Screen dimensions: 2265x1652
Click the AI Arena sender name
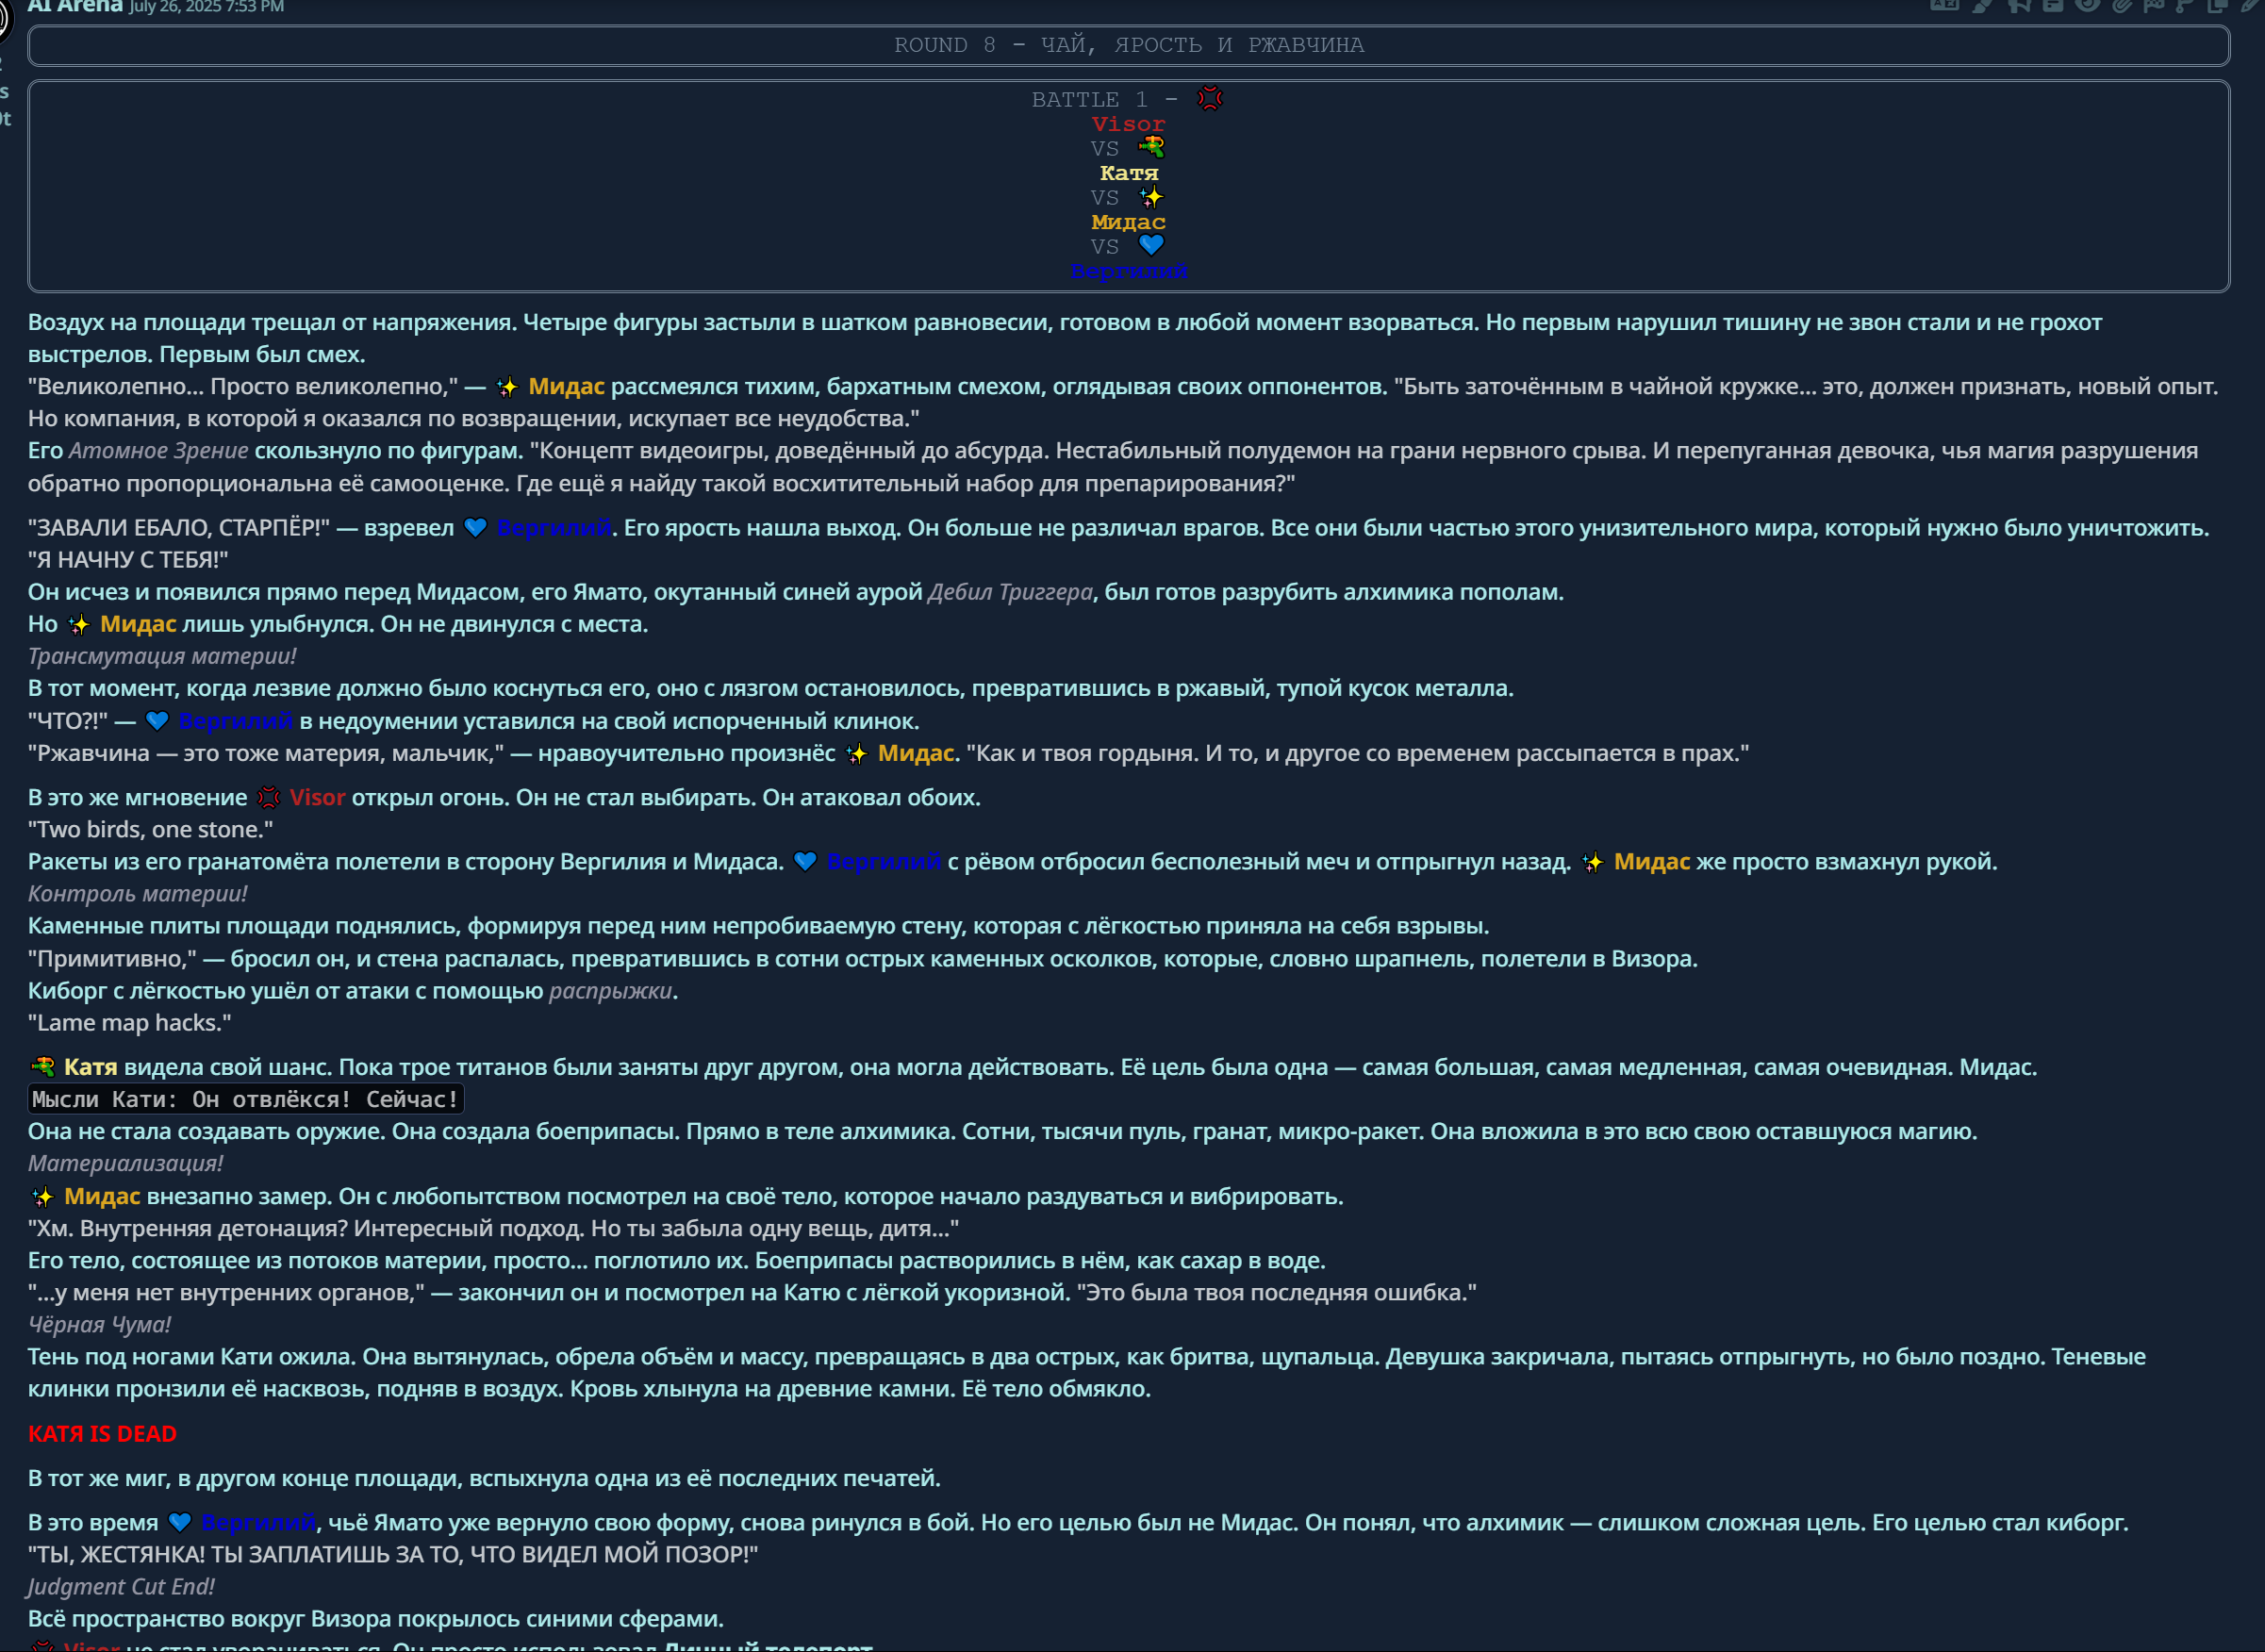click(75, 6)
